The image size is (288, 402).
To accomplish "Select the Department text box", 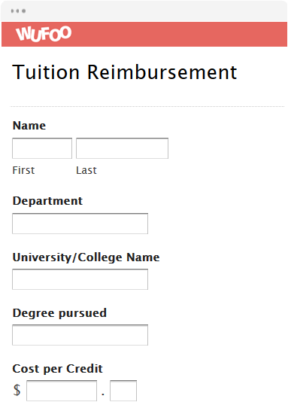I will [x=80, y=224].
